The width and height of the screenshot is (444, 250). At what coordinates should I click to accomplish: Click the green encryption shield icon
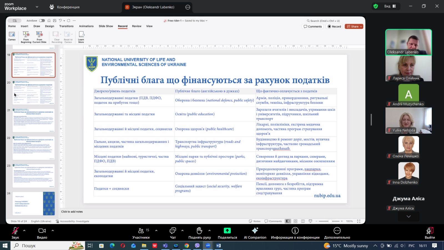click(376, 6)
